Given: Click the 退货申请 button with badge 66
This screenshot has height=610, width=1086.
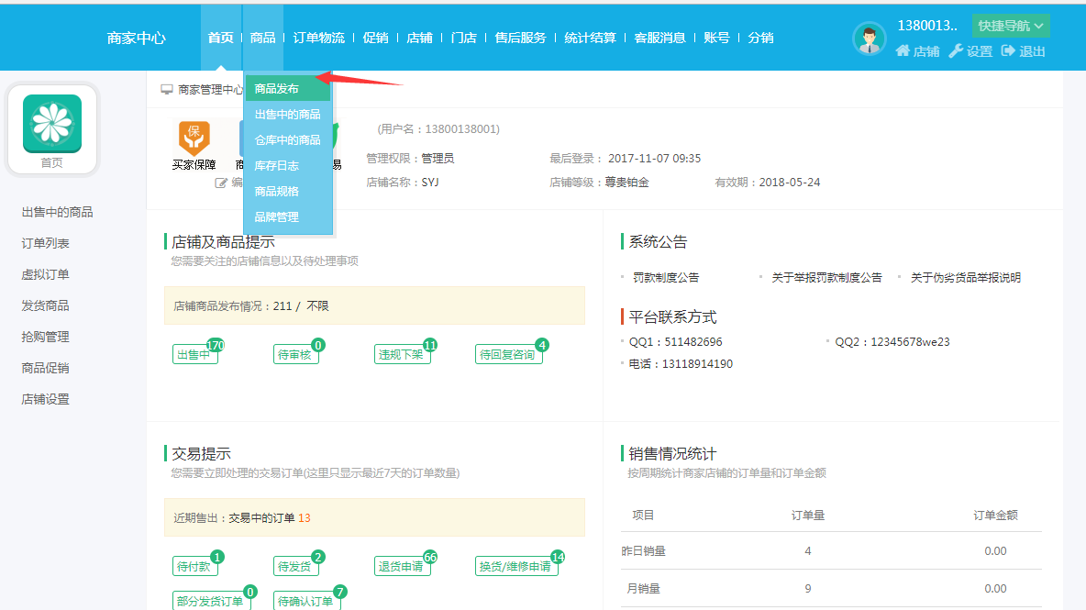Looking at the screenshot, I should (401, 566).
